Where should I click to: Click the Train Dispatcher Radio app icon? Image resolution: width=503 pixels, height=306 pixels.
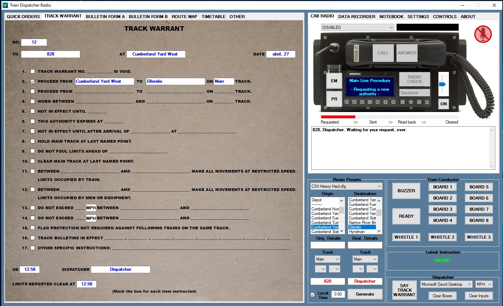[x=5, y=5]
